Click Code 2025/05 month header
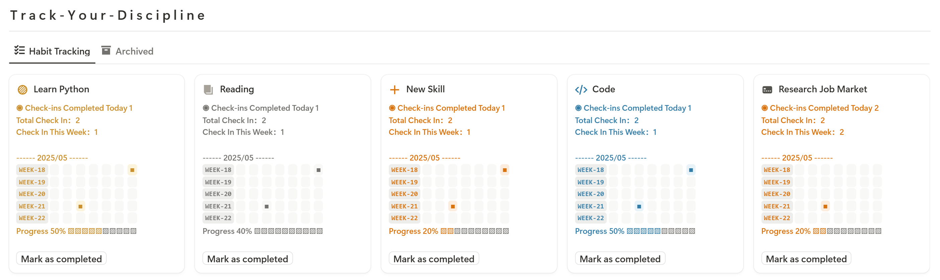 611,158
